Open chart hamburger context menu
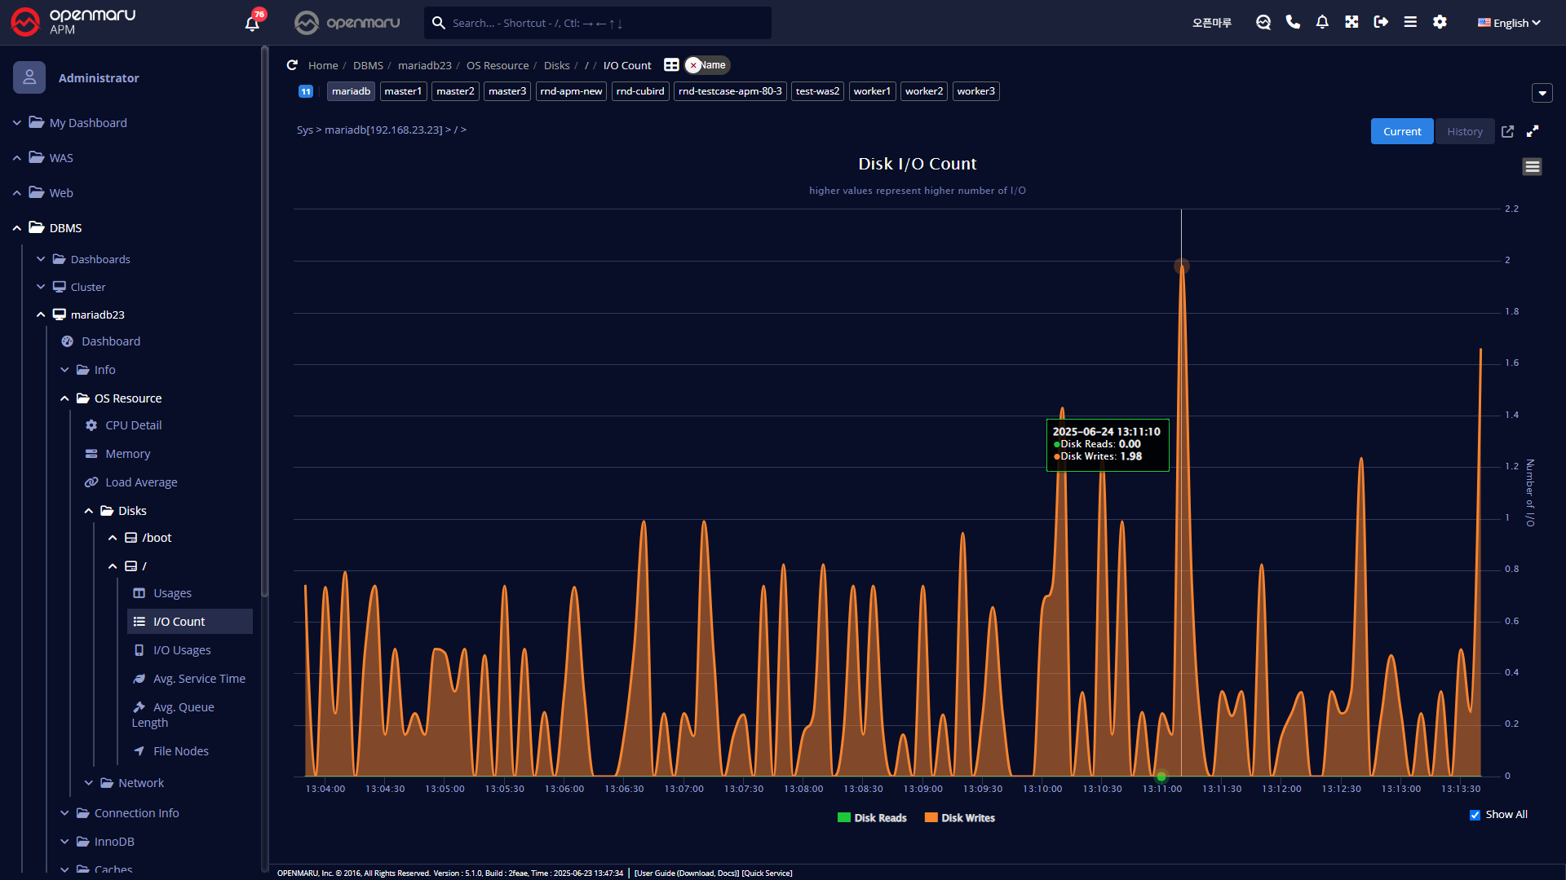This screenshot has height=880, width=1566. (1532, 167)
